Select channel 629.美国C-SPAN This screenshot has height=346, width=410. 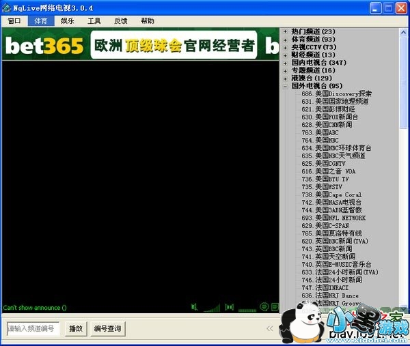pos(325,226)
